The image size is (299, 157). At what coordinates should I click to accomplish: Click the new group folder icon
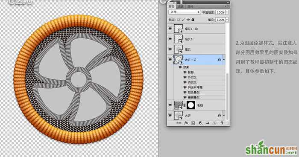208,123
